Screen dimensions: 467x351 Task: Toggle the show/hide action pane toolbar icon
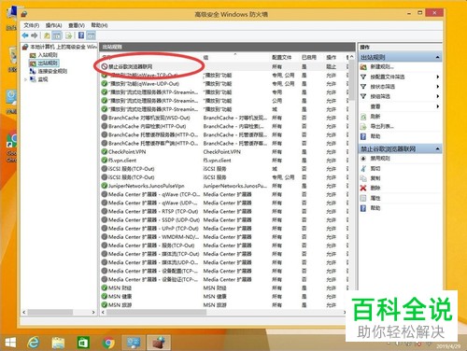coord(91,35)
